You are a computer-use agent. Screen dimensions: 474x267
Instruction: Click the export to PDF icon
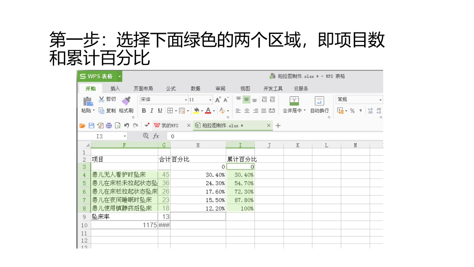coord(100,125)
